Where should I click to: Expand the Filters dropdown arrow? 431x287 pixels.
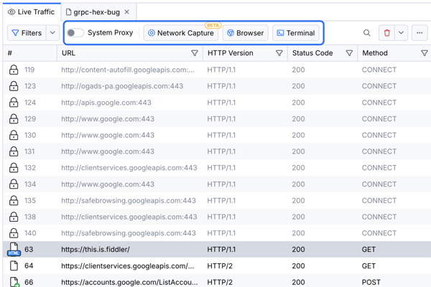(52, 33)
